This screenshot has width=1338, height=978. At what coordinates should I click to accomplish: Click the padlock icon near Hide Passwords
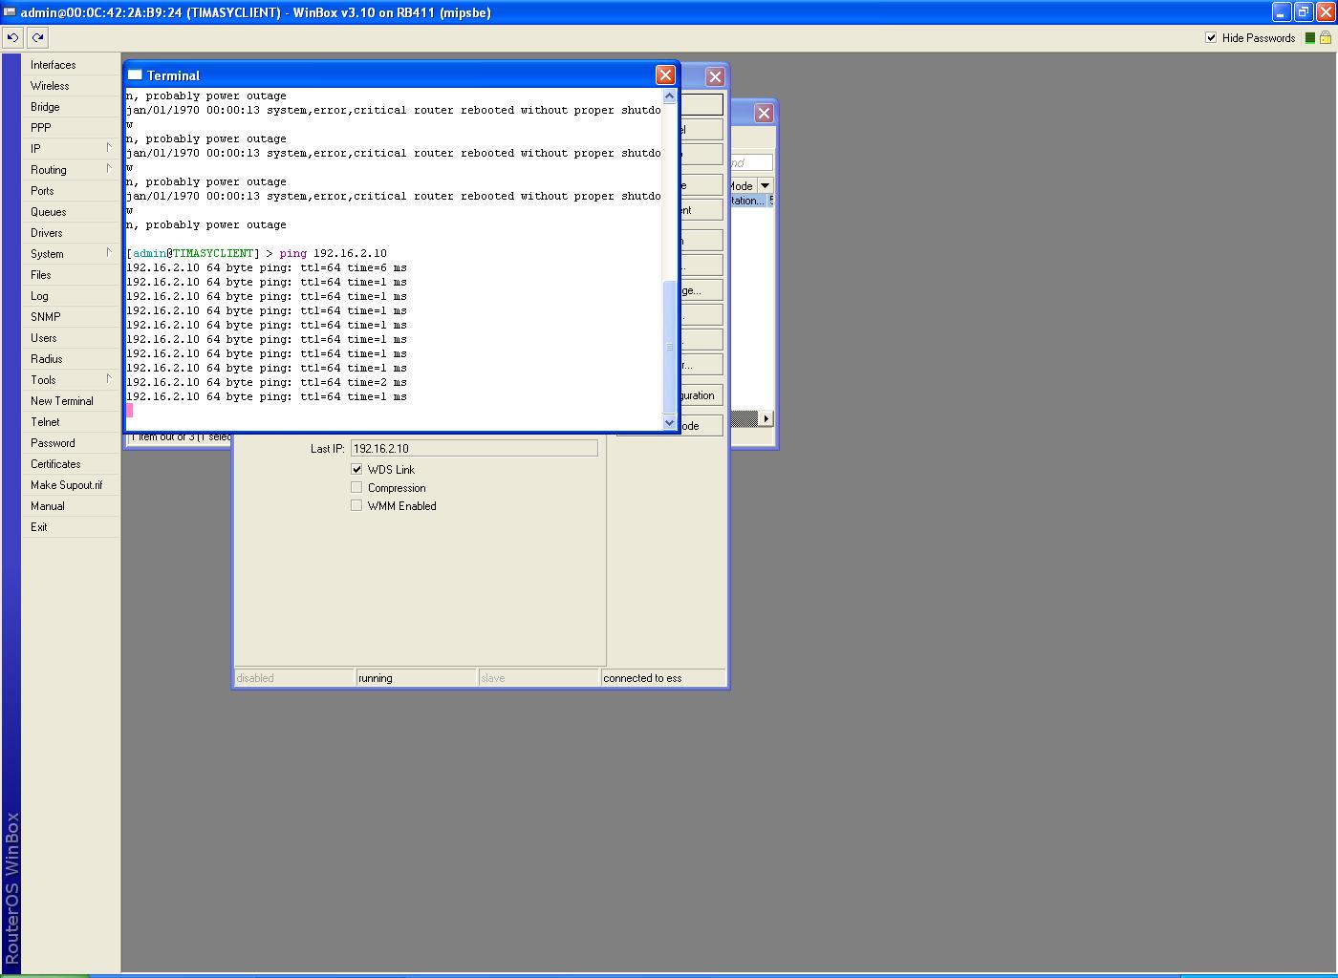(x=1326, y=37)
